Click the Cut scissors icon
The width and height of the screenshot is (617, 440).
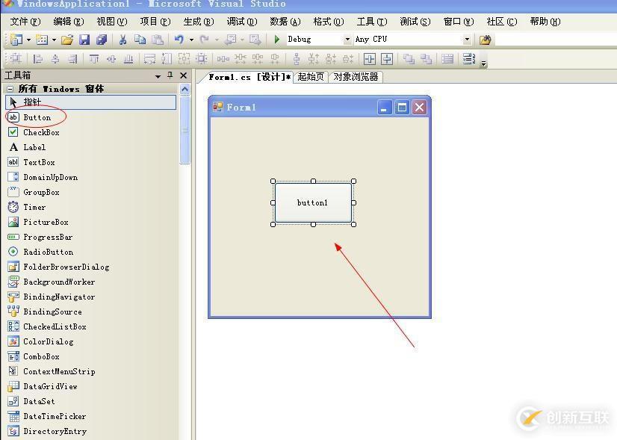click(x=123, y=40)
